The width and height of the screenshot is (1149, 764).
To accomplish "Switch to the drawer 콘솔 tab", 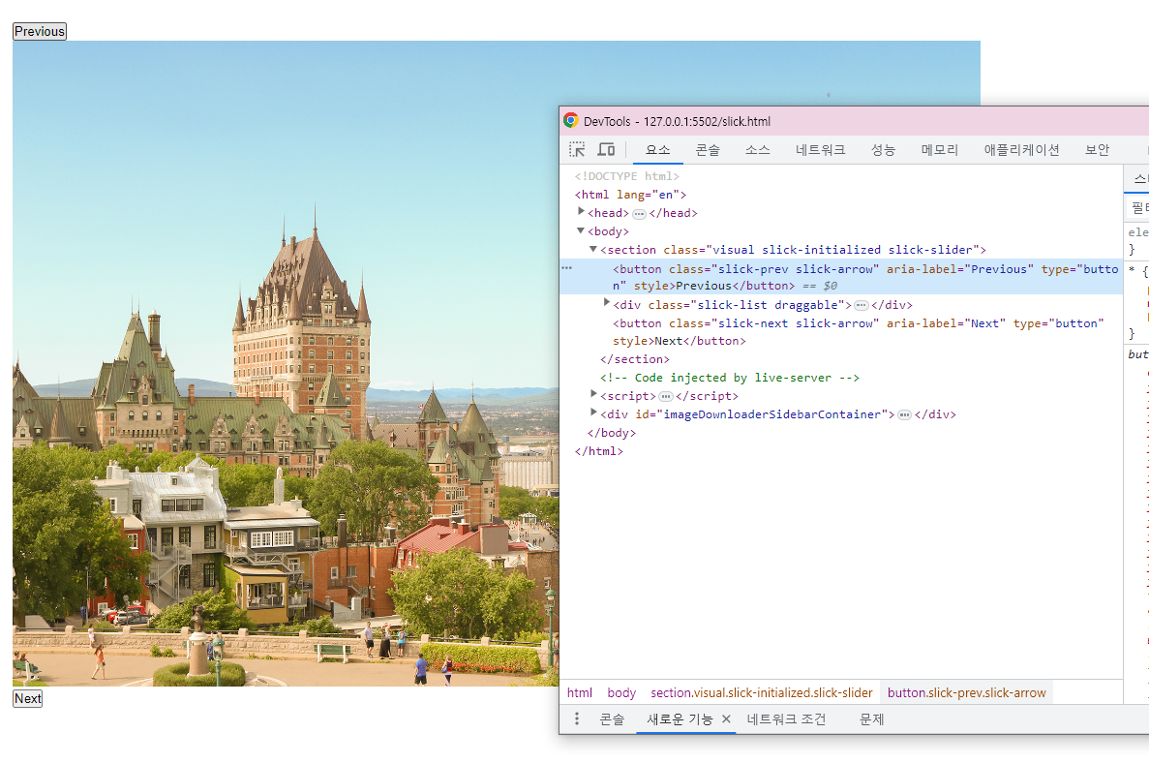I will coord(612,719).
